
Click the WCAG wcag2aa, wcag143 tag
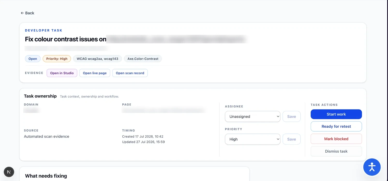[x=98, y=59]
